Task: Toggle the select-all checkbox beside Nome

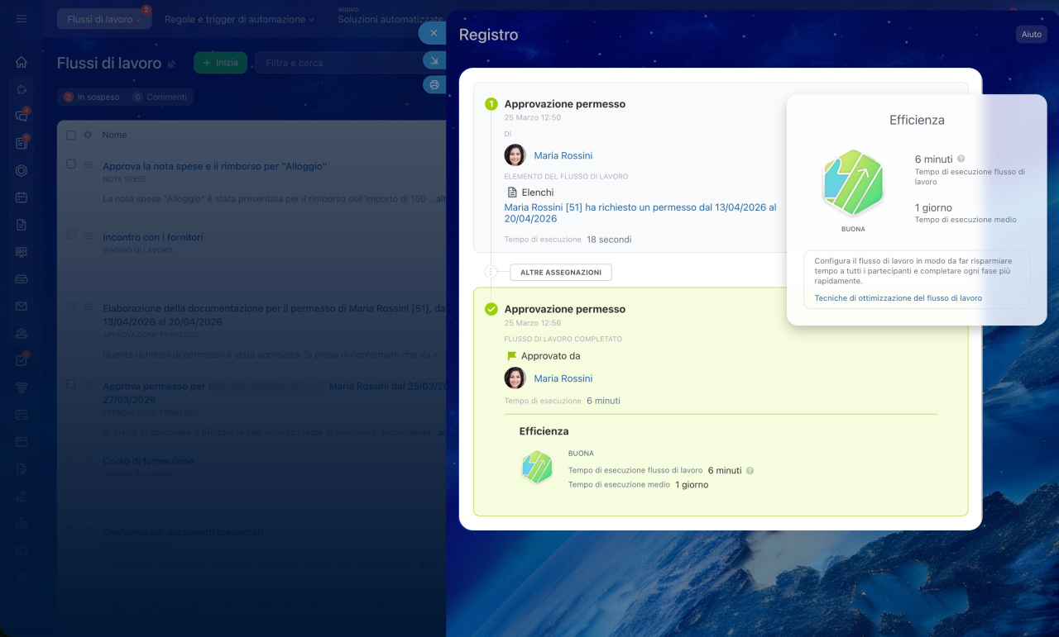Action: point(70,135)
